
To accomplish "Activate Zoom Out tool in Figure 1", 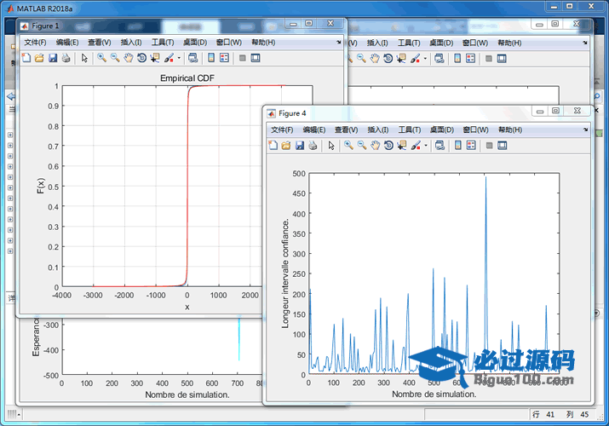I will [115, 58].
